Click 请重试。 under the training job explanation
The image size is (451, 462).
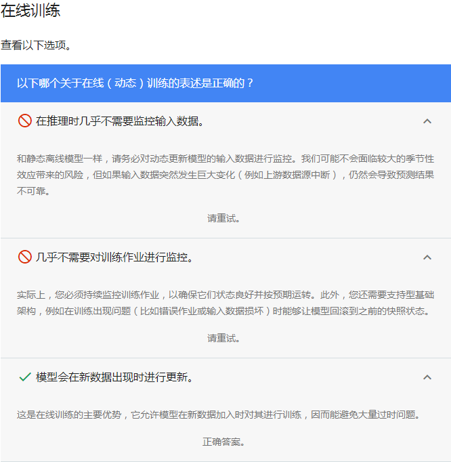(224, 338)
